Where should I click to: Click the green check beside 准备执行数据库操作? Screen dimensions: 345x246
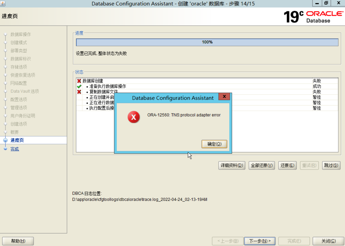[x=79, y=86]
